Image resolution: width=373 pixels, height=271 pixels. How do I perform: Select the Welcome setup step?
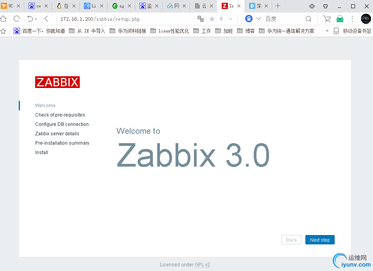coord(45,106)
